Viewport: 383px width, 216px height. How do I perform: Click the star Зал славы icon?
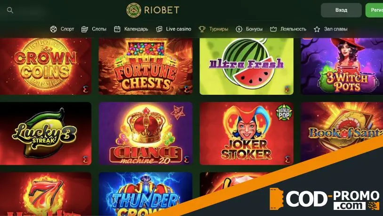317,29
